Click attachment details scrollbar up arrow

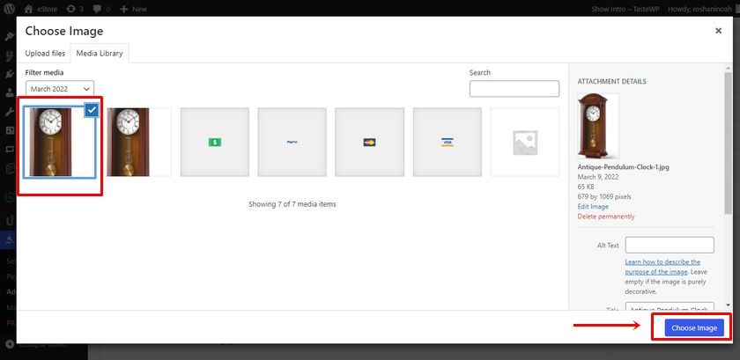[729, 69]
